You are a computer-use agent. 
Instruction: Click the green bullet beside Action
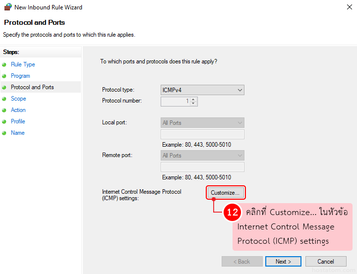pos(4,110)
